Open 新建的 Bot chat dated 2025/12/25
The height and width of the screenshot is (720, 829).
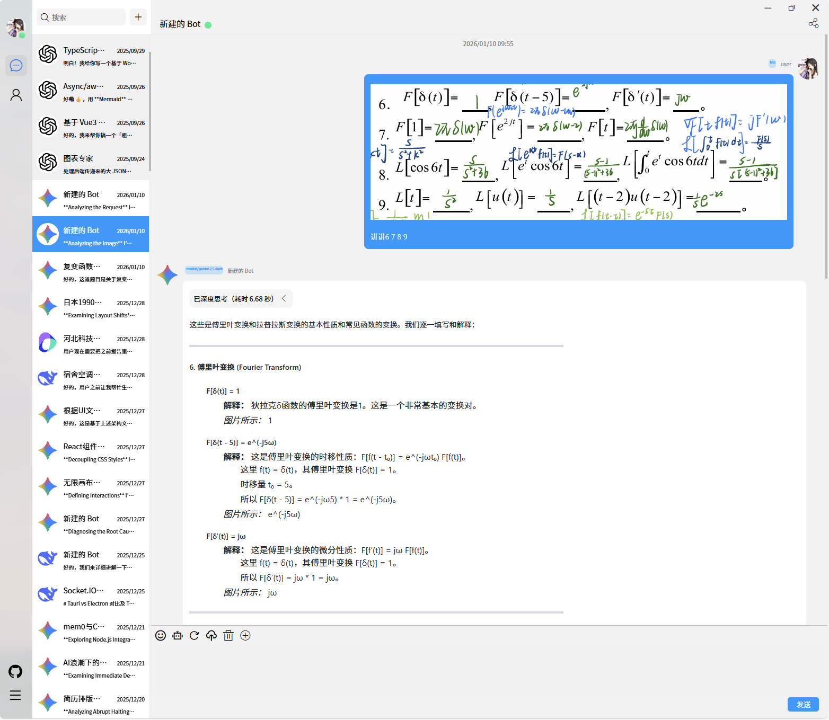click(91, 558)
